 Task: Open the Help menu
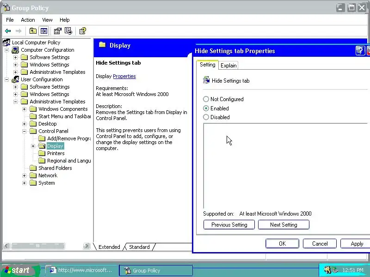[x=64, y=20]
